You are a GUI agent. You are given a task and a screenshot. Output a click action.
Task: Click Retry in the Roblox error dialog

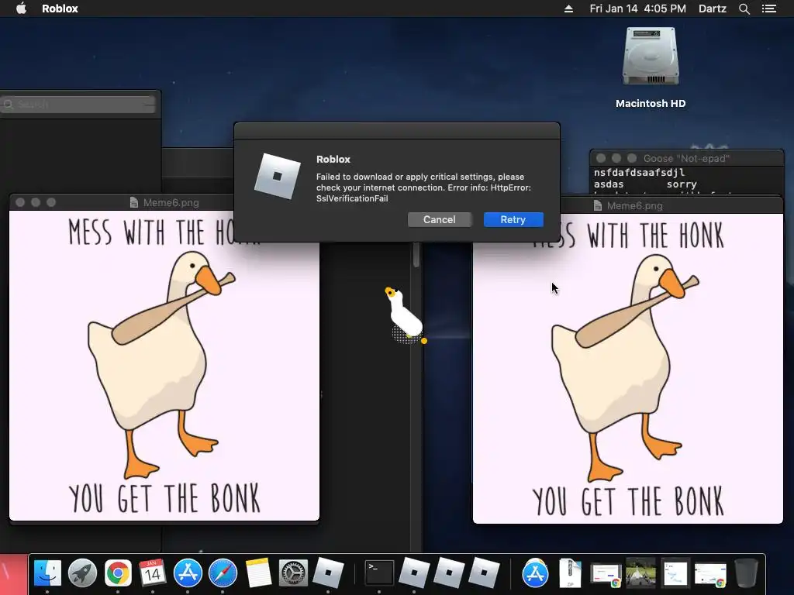(513, 219)
